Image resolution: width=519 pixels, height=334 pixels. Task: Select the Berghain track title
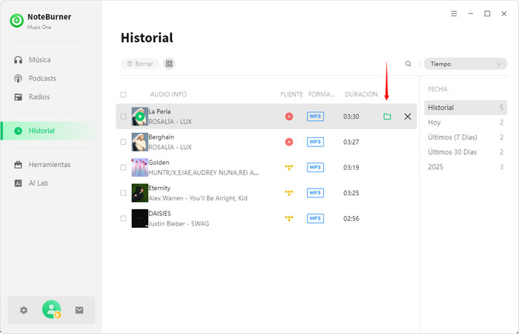tap(161, 137)
